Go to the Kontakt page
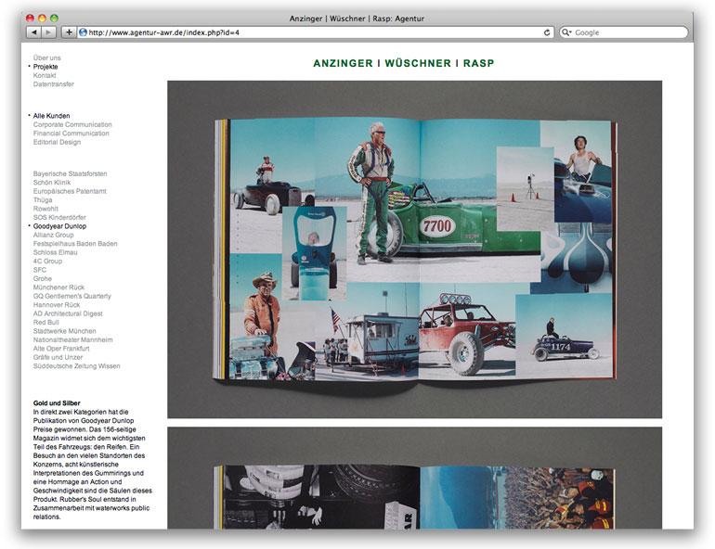The image size is (715, 549). [x=45, y=75]
